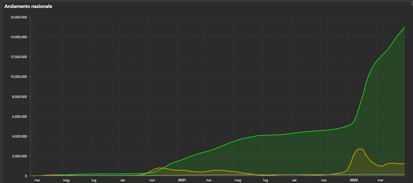
Task: Click the 2.000.000 y-axis label
Action: pos(19,156)
